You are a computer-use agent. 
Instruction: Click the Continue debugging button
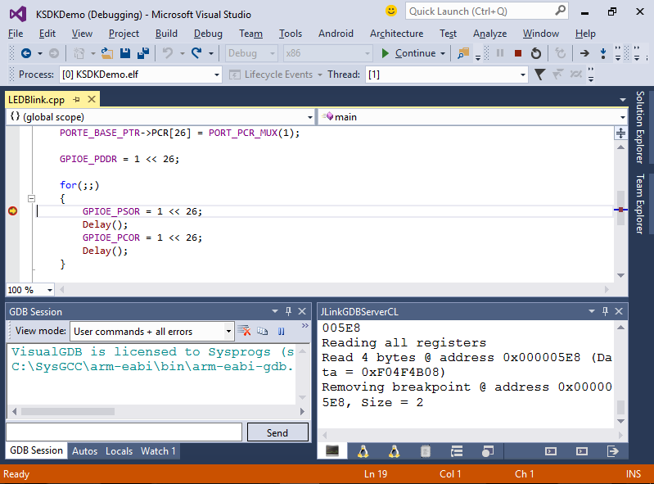point(408,53)
